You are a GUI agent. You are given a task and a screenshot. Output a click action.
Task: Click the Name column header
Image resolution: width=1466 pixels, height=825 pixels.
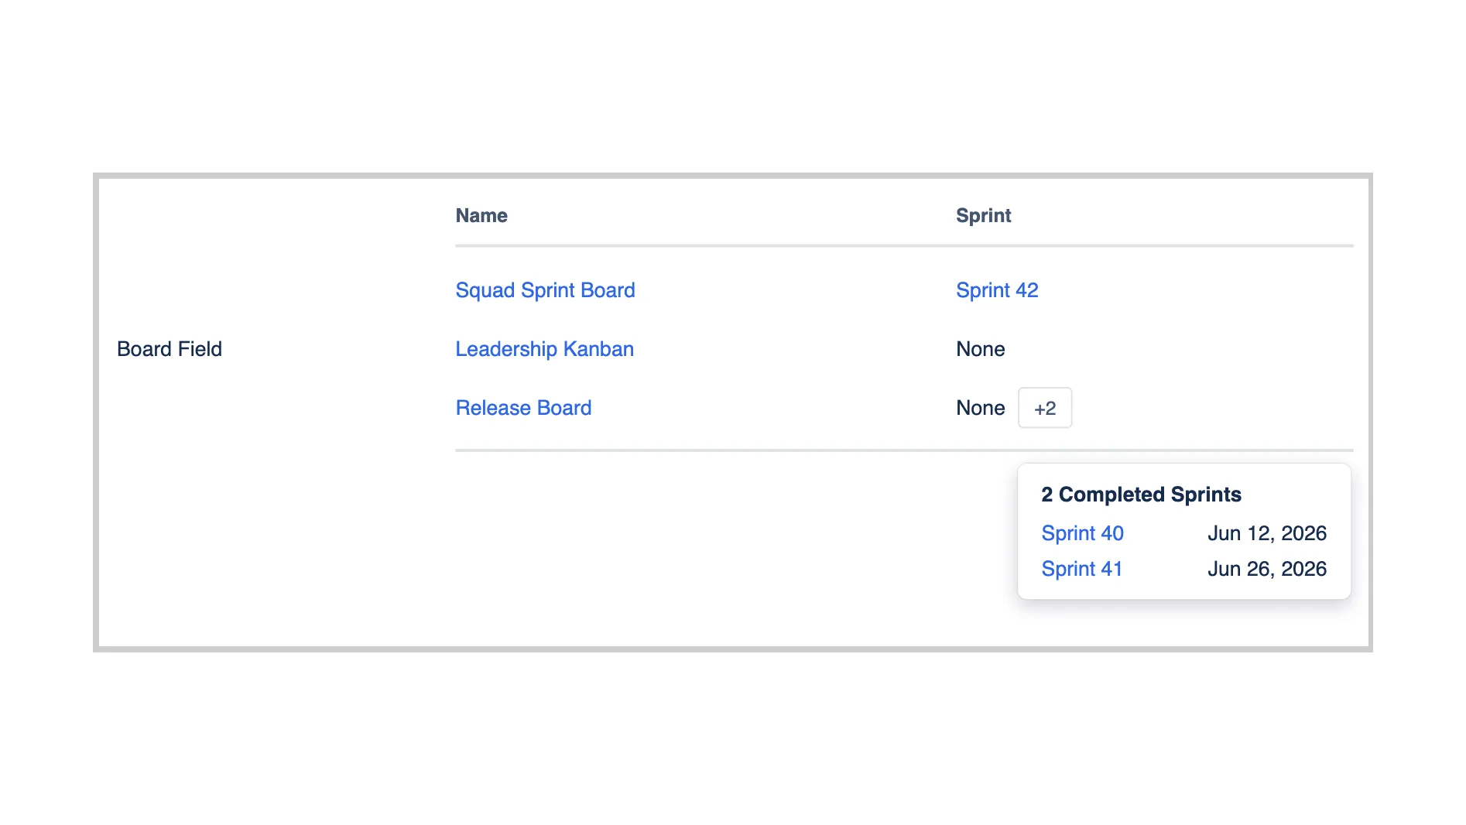click(481, 216)
